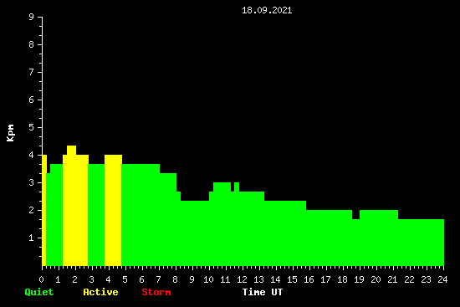Click the x-axis hour label 0
The image size is (460, 307).
point(41,279)
